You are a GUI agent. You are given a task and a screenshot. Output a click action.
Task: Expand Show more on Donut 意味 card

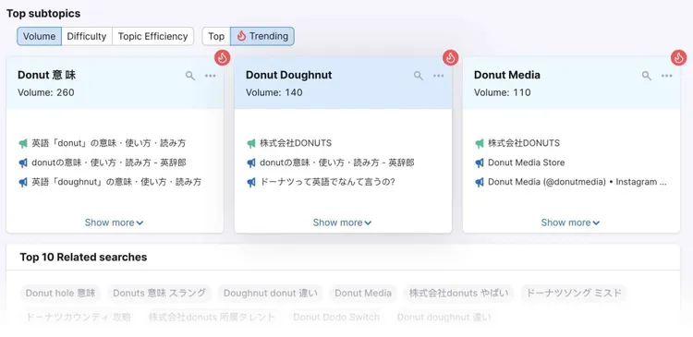coord(114,223)
